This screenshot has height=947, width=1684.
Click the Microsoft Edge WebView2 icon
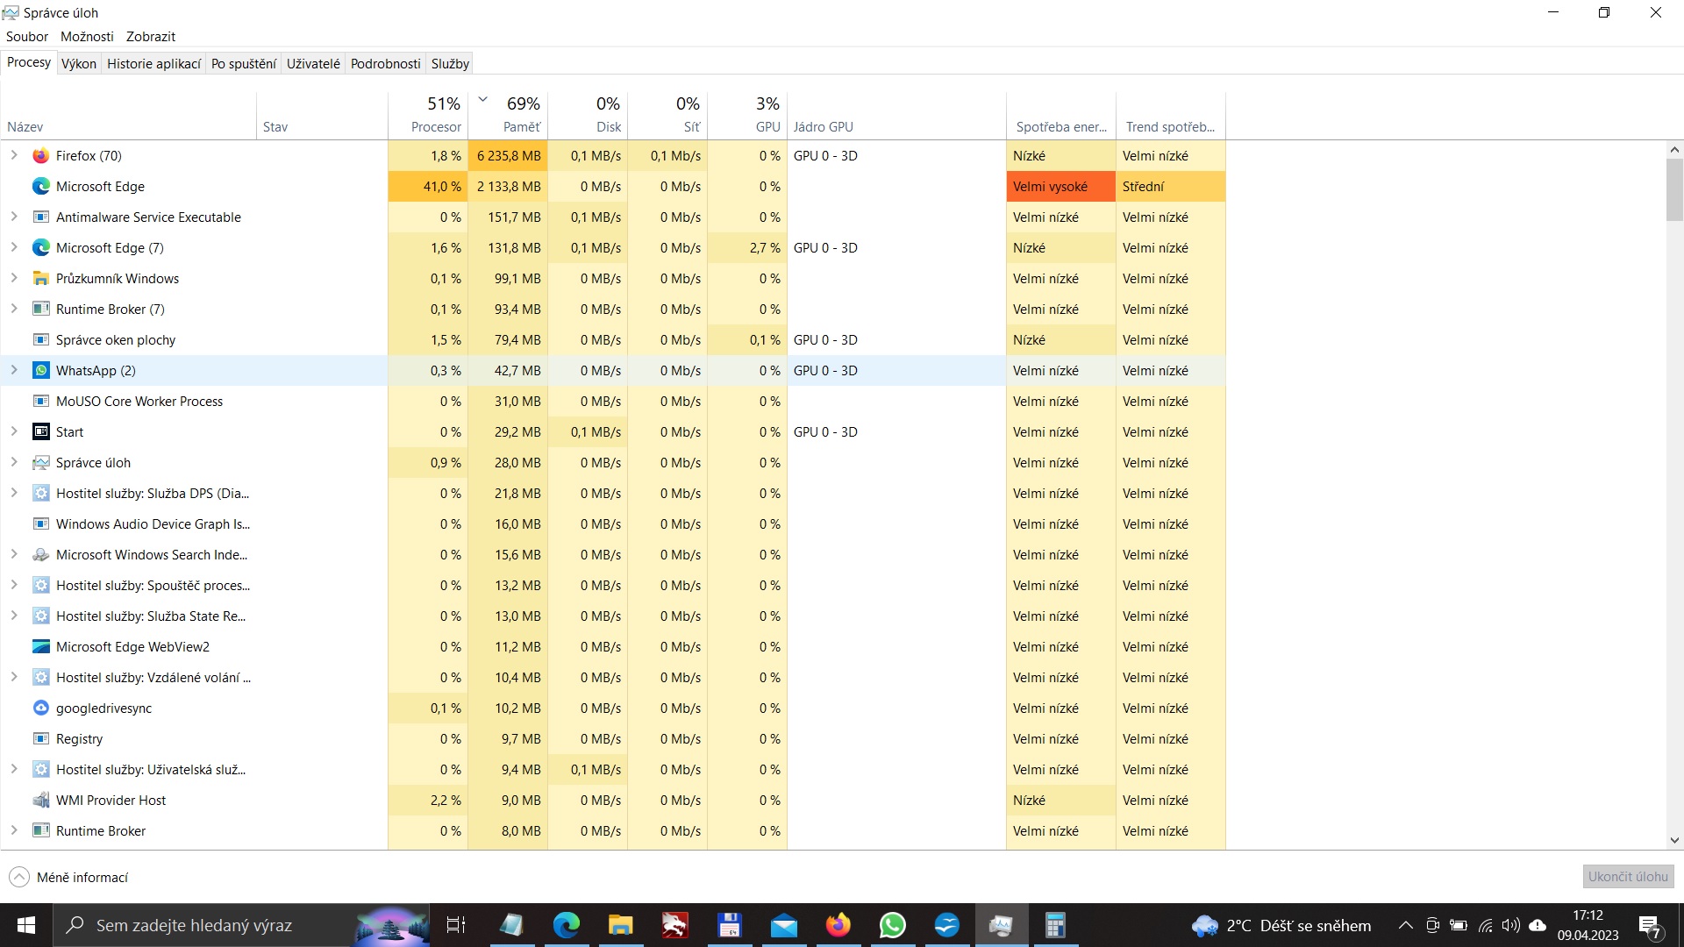pos(40,647)
